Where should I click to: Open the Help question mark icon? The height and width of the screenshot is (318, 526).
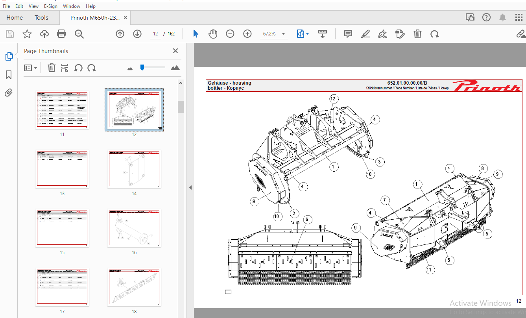pyautogui.click(x=487, y=17)
